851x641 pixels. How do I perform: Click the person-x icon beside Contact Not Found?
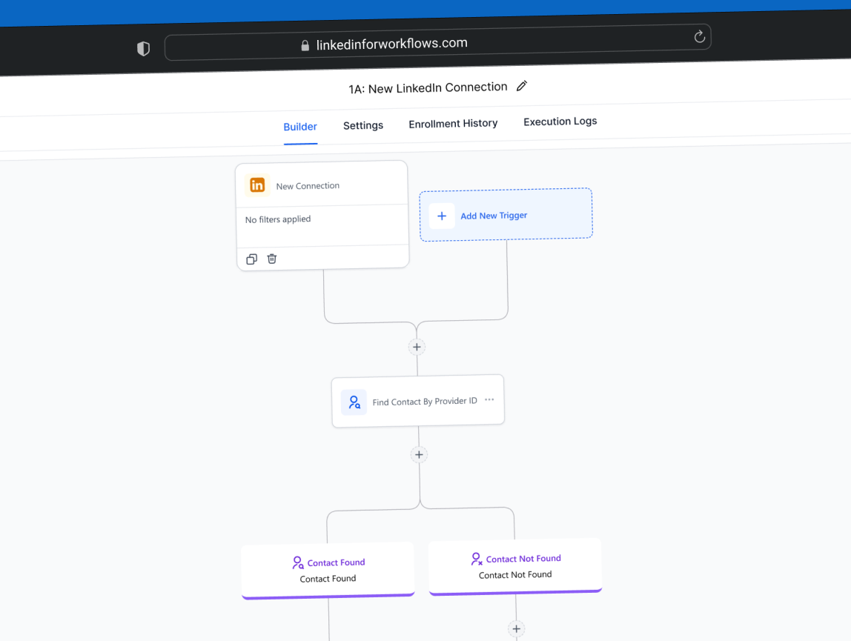[476, 558]
